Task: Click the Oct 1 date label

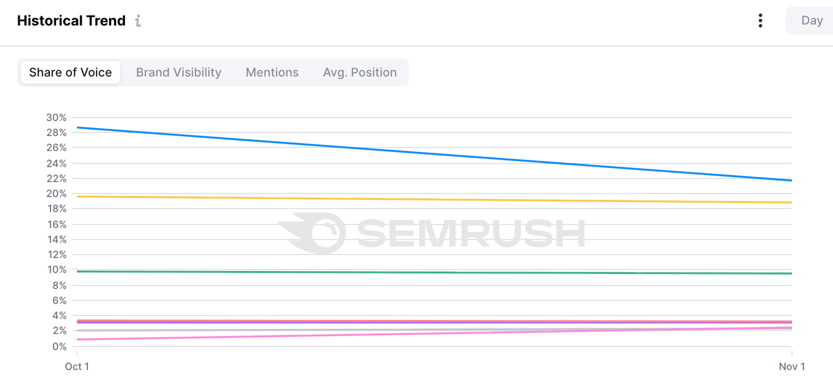Action: (77, 366)
